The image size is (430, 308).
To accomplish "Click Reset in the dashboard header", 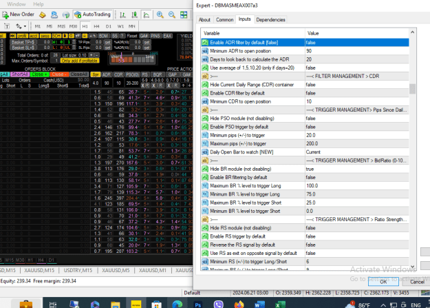I will pos(132,36).
